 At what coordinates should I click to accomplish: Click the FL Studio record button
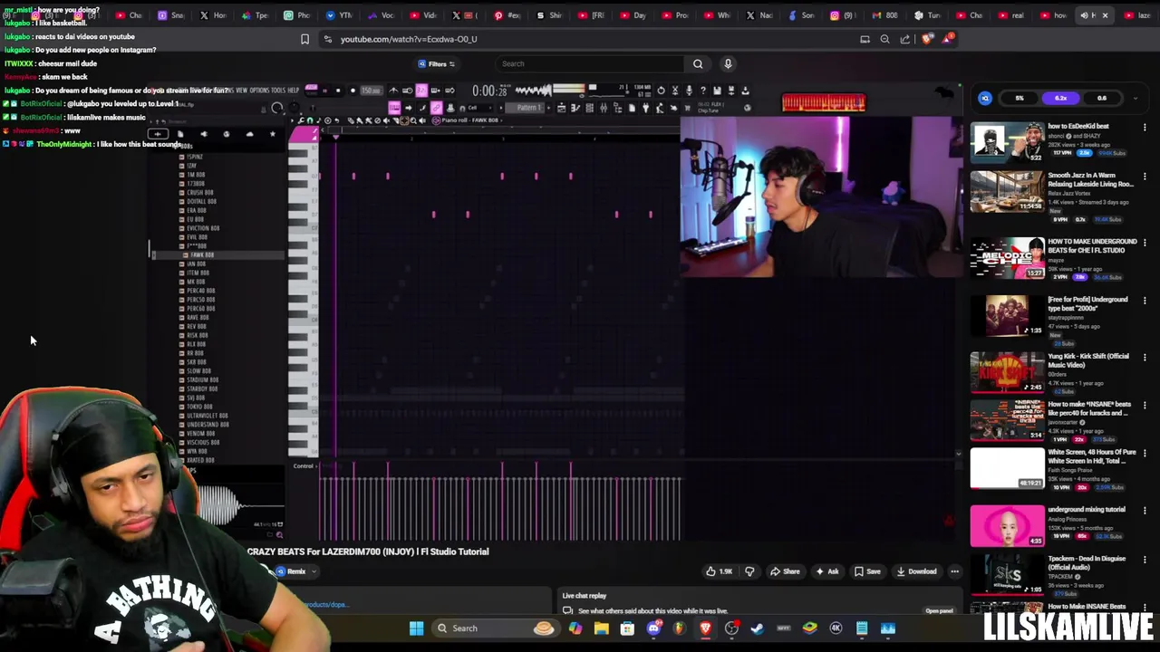[x=353, y=91]
